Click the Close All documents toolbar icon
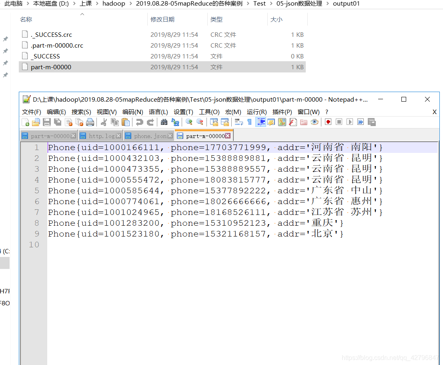Screen dimensions: 443x365 tap(79, 122)
